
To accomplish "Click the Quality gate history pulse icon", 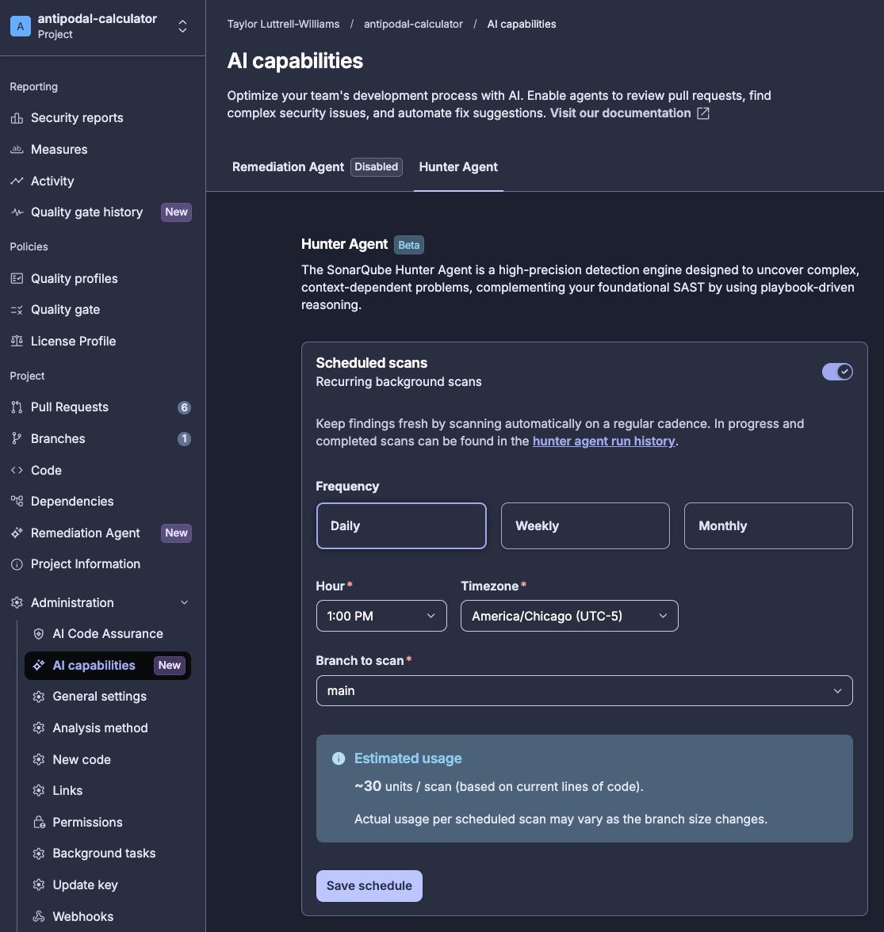I will [x=17, y=212].
